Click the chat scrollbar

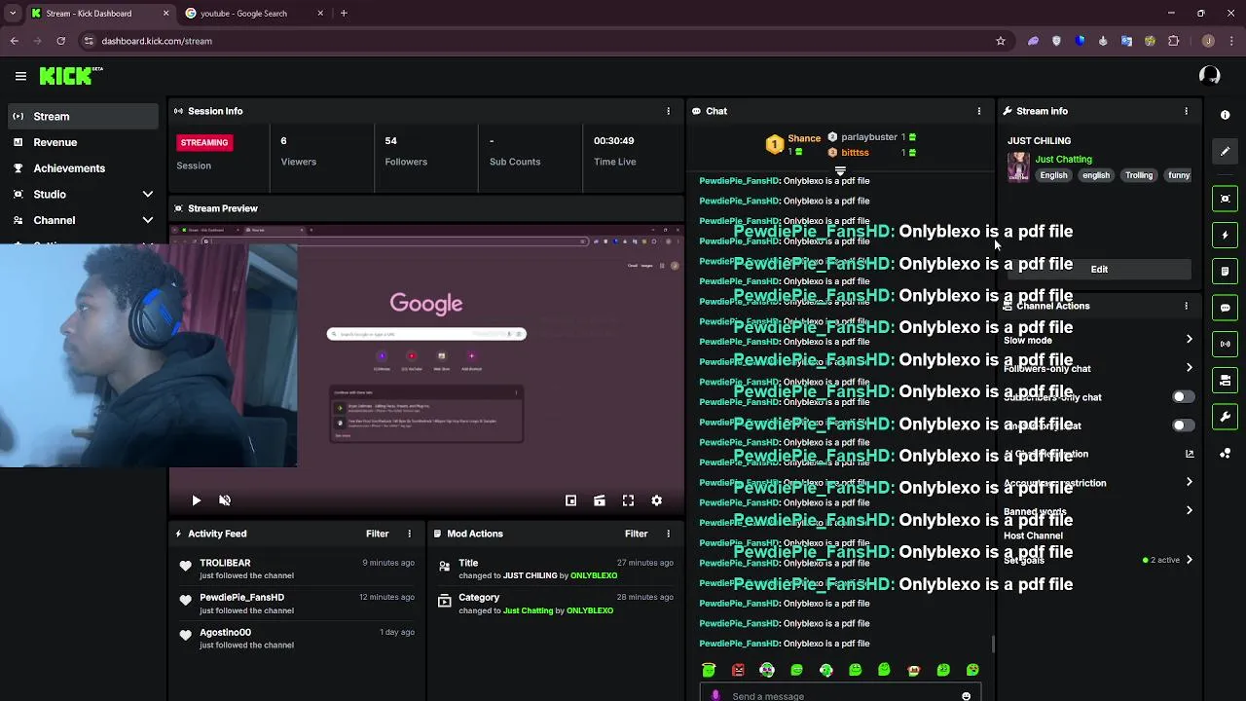993,644
